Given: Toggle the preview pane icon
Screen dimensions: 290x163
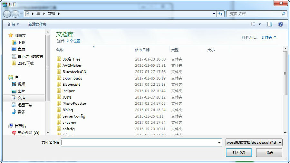Looking at the screenshot, I should point(270,24).
